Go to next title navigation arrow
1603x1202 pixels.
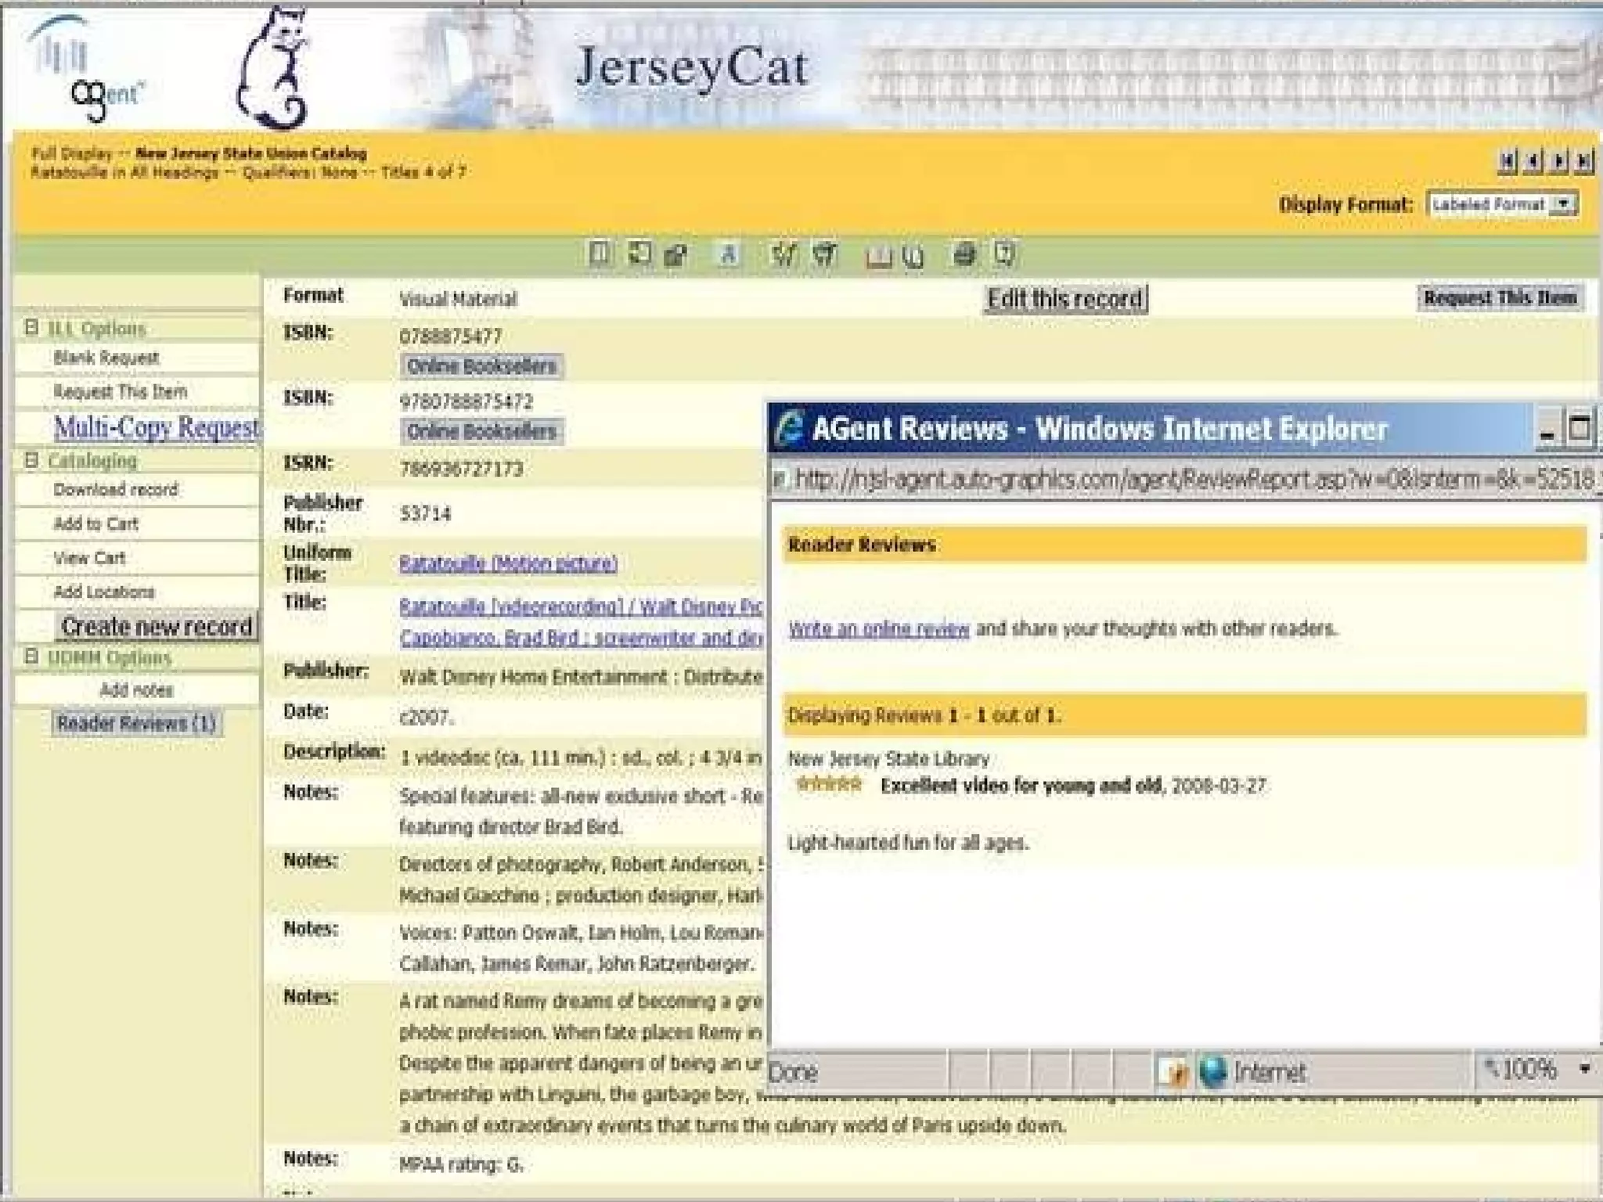tap(1559, 162)
